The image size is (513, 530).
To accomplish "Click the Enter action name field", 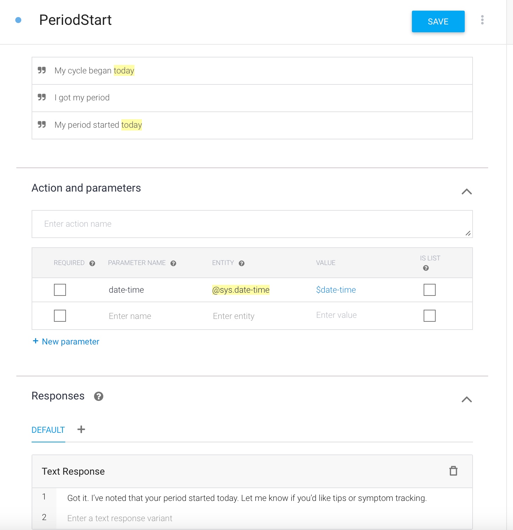I will [248, 224].
